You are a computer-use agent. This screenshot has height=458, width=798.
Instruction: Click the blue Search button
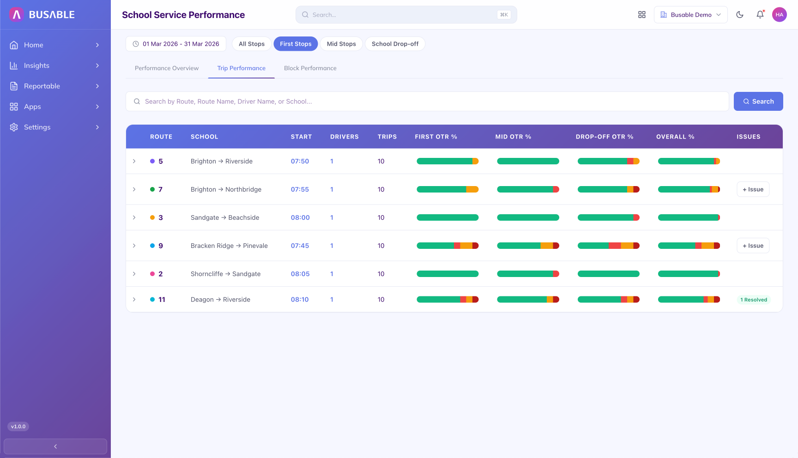[x=758, y=102]
